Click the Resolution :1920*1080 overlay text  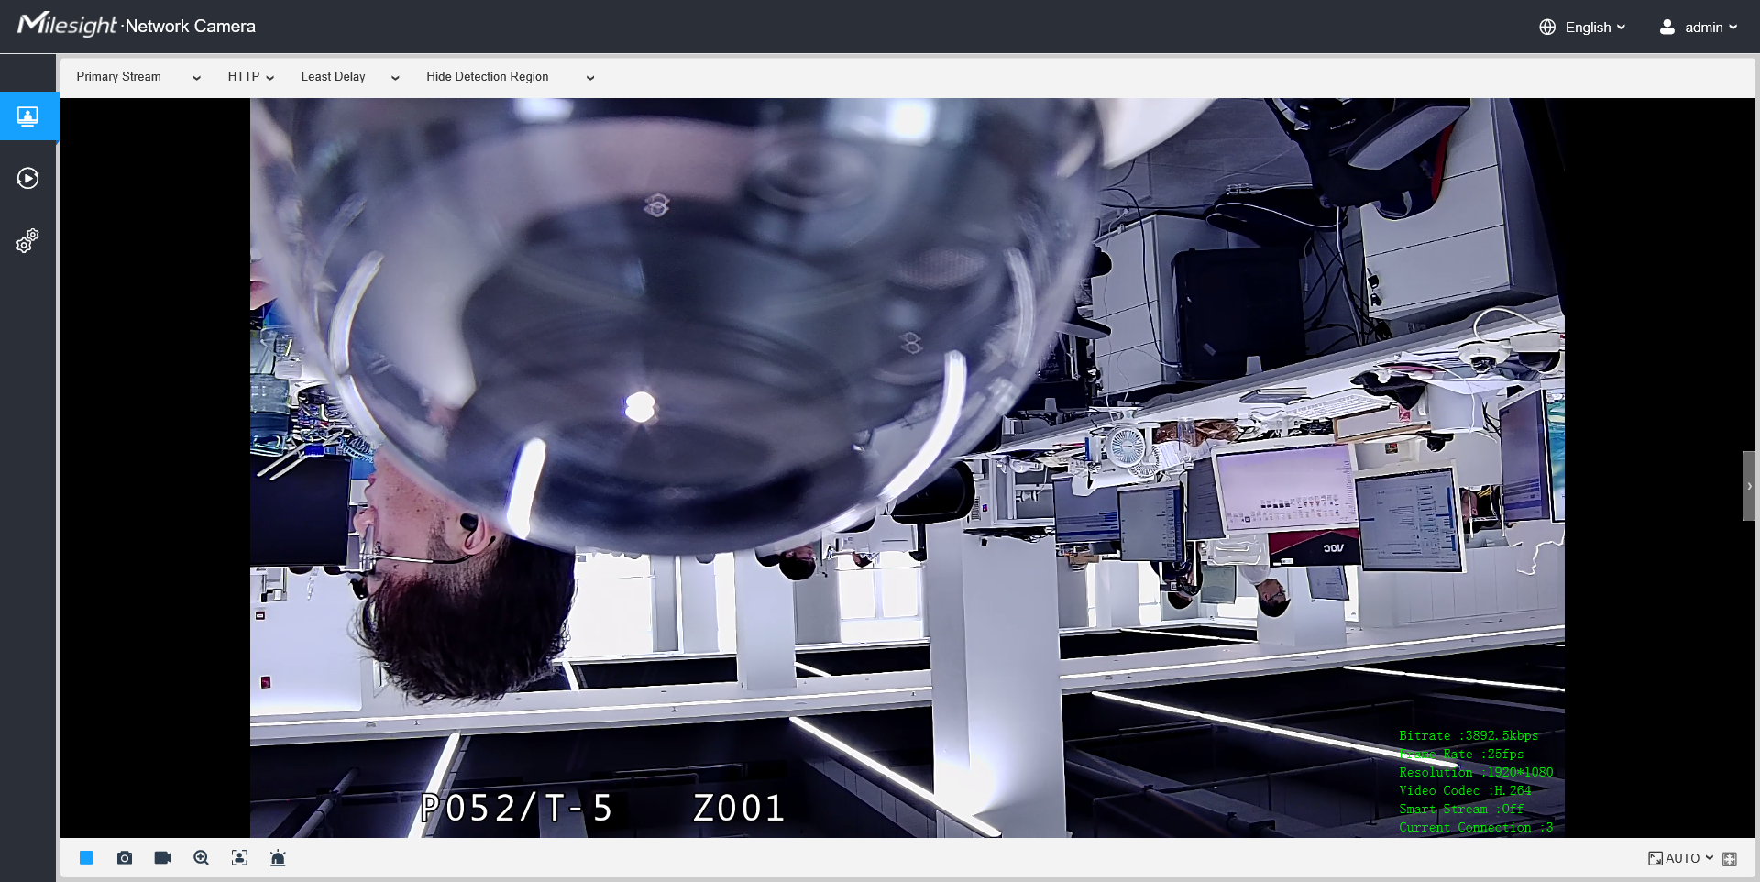[1476, 773]
